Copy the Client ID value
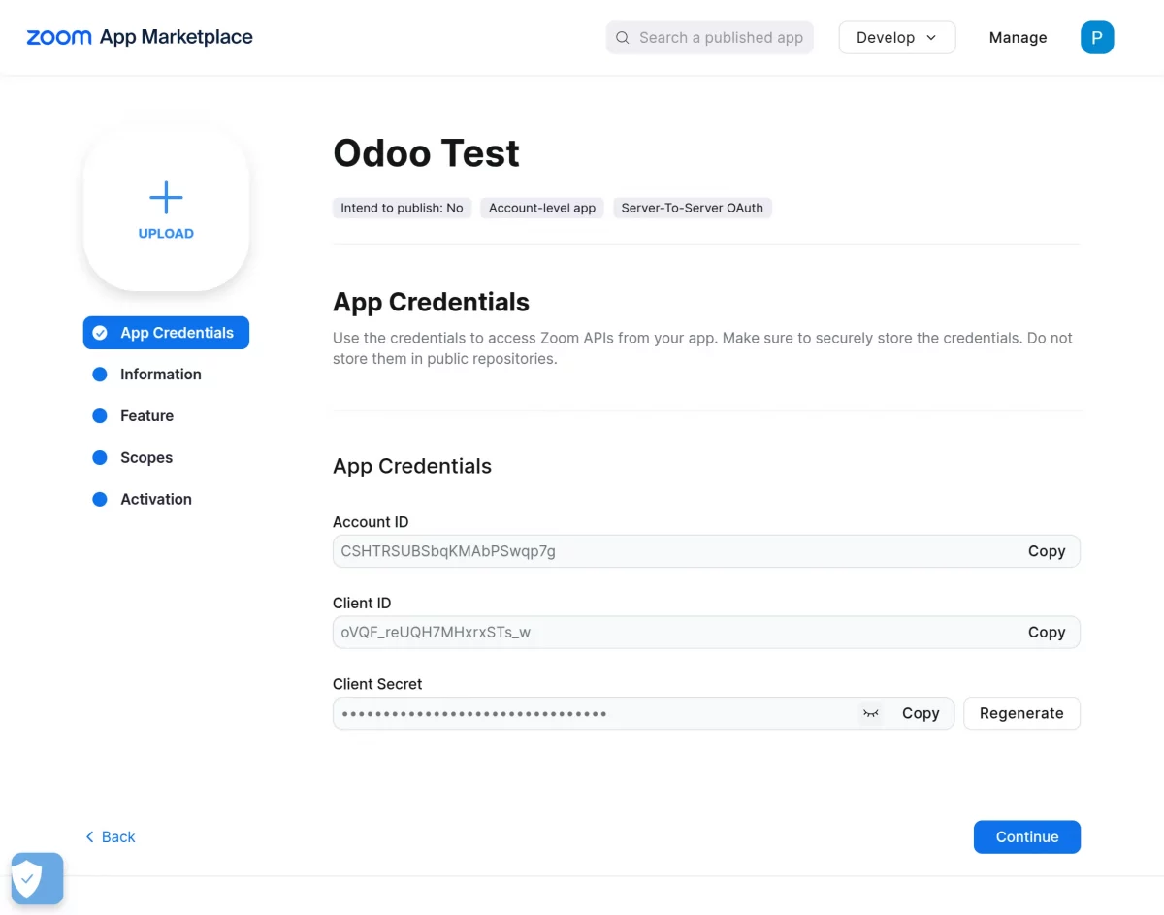 pyautogui.click(x=1046, y=633)
